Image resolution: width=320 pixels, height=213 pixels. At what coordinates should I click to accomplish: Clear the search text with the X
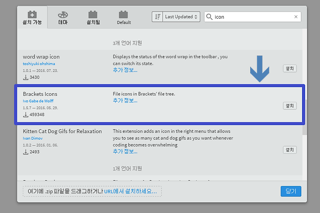click(296, 17)
